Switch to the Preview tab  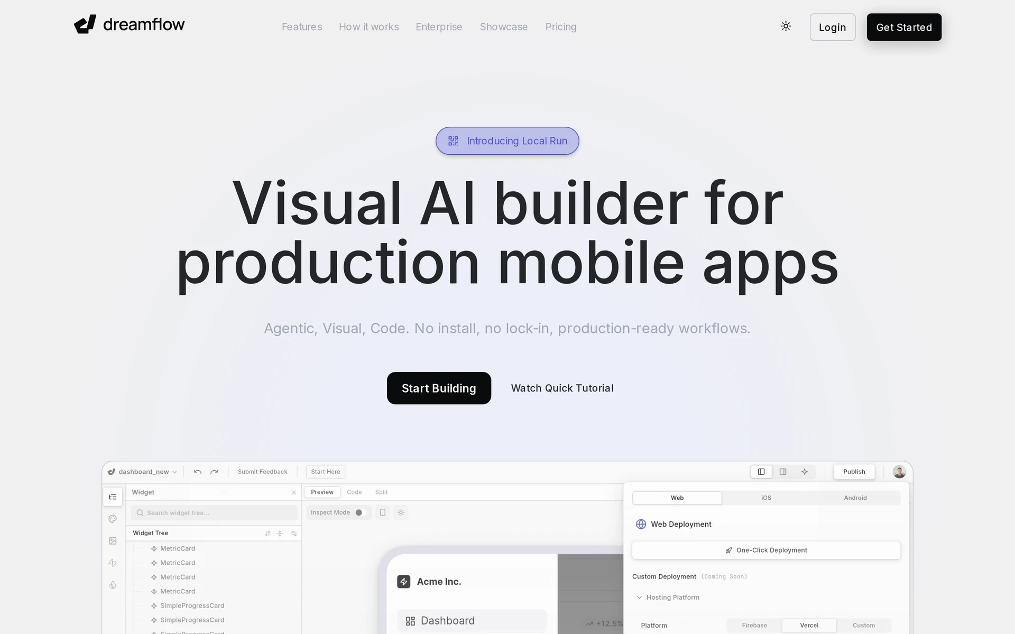pos(322,492)
